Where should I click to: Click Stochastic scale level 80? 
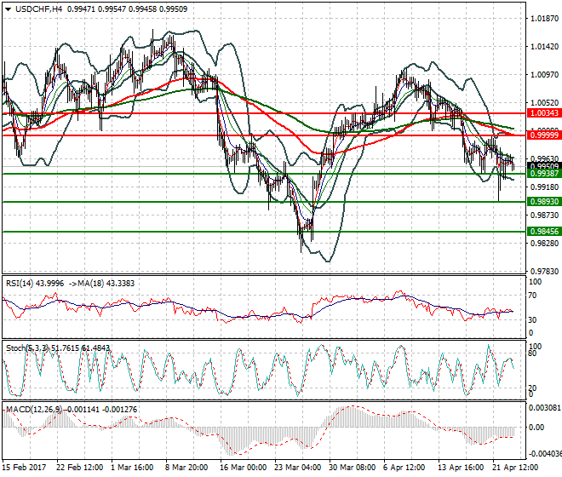[x=532, y=353]
